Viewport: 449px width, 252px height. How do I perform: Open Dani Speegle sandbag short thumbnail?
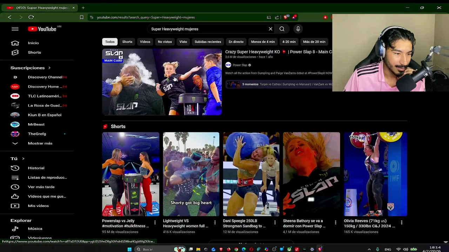tap(251, 174)
